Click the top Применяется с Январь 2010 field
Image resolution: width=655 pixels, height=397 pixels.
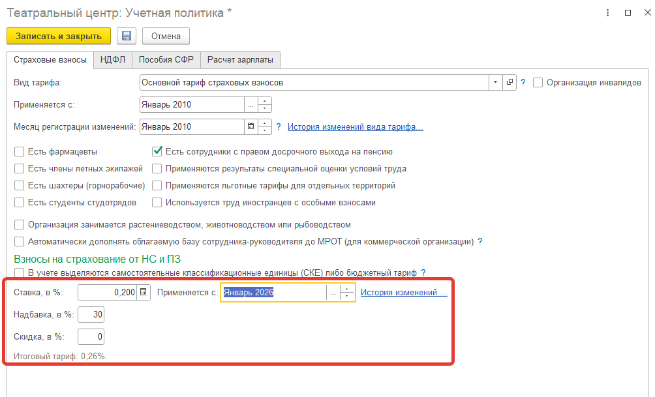[x=192, y=104]
